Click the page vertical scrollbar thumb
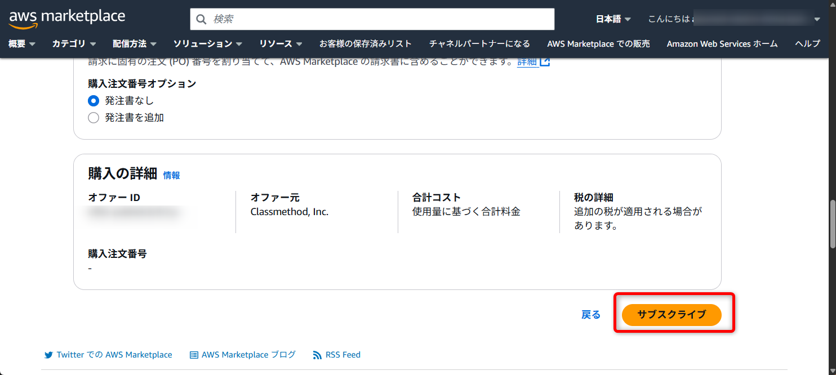This screenshot has height=375, width=836. point(833,224)
